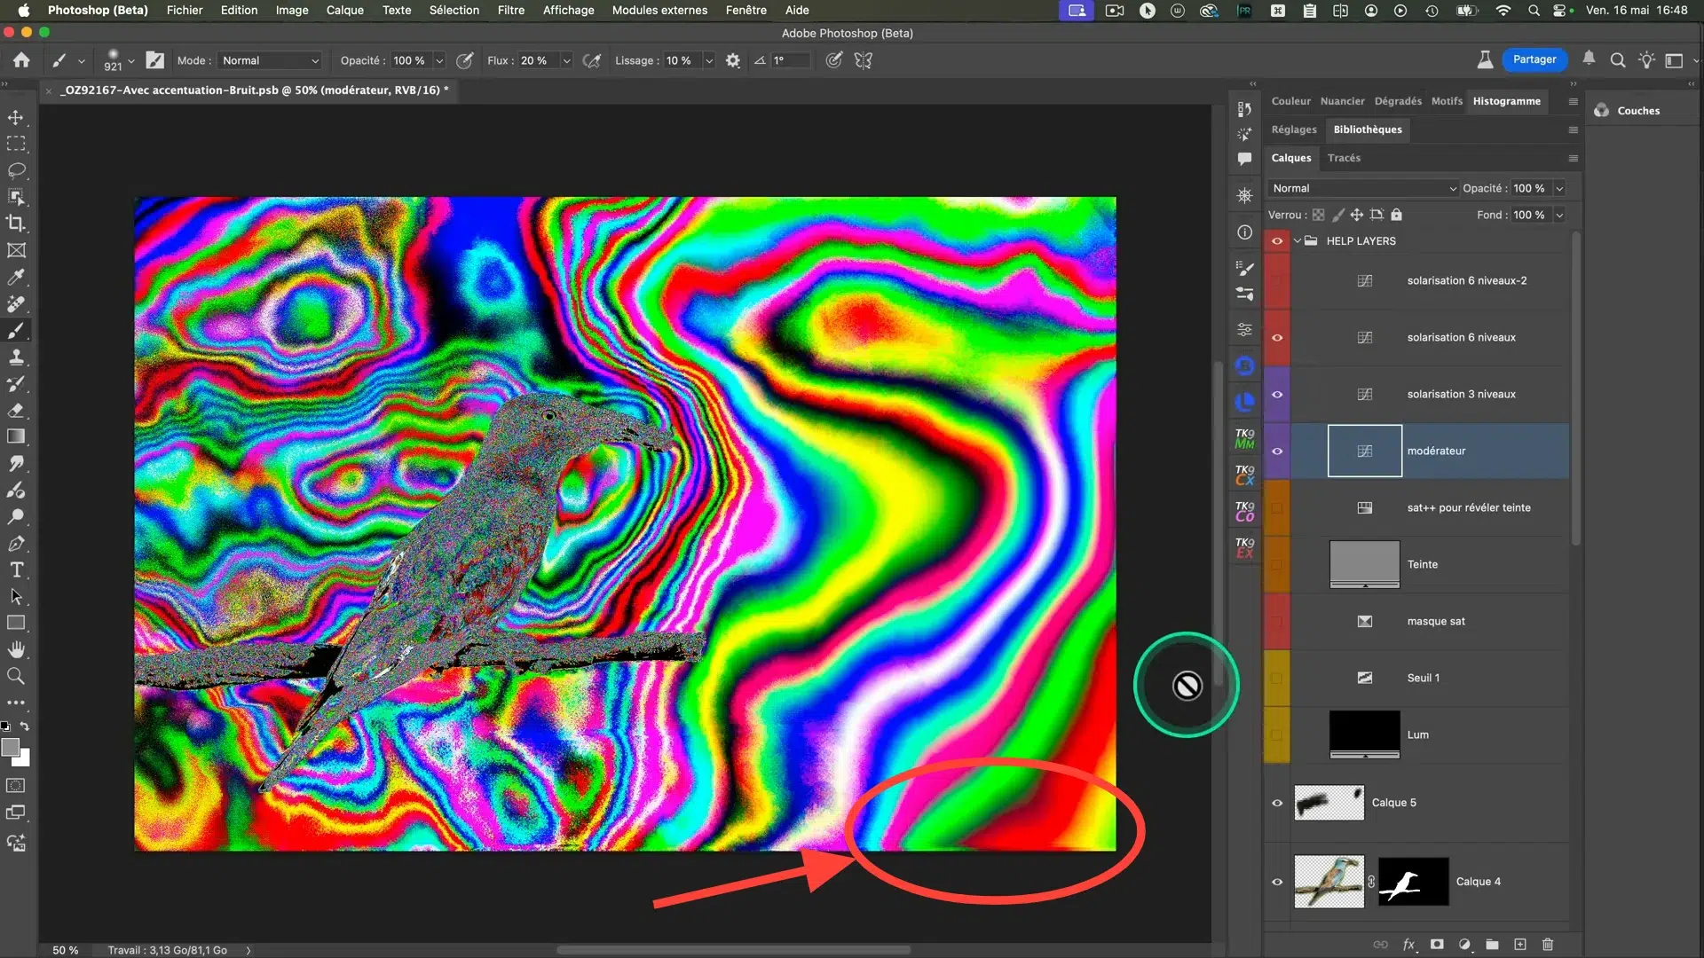1704x958 pixels.
Task: Open Spotlight search in menu bar
Action: [x=1534, y=10]
